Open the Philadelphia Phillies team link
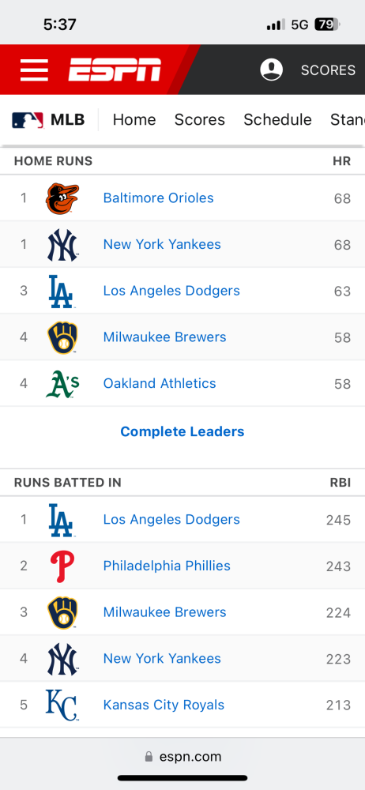Screen dimensions: 365x790 167,566
